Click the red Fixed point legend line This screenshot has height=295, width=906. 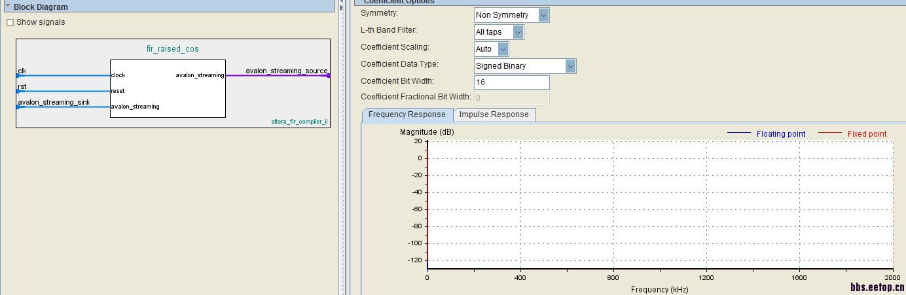[829, 133]
